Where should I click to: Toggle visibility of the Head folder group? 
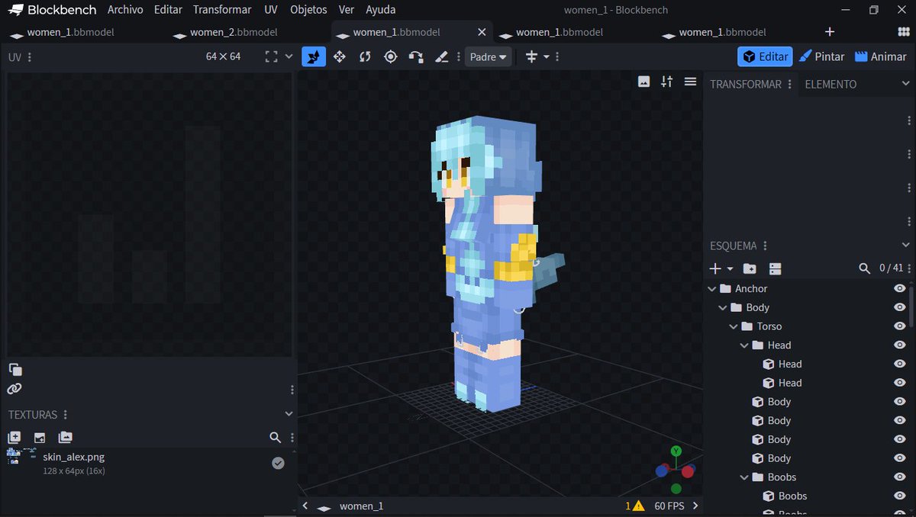click(899, 345)
